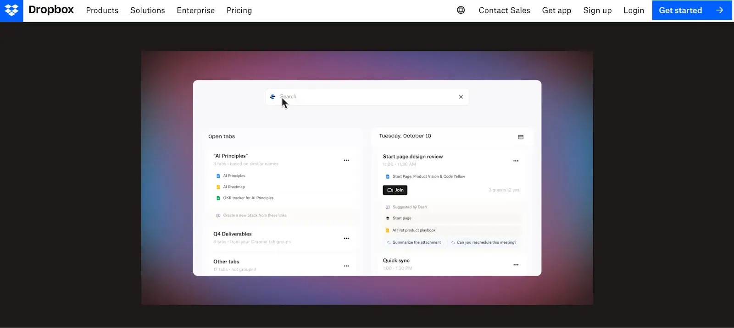Open the Solutions menu
This screenshot has height=328, width=734.
[147, 10]
